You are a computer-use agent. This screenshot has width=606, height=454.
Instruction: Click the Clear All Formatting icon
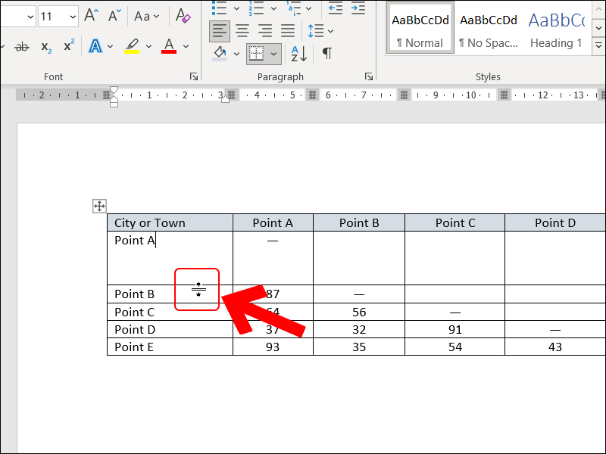point(183,15)
